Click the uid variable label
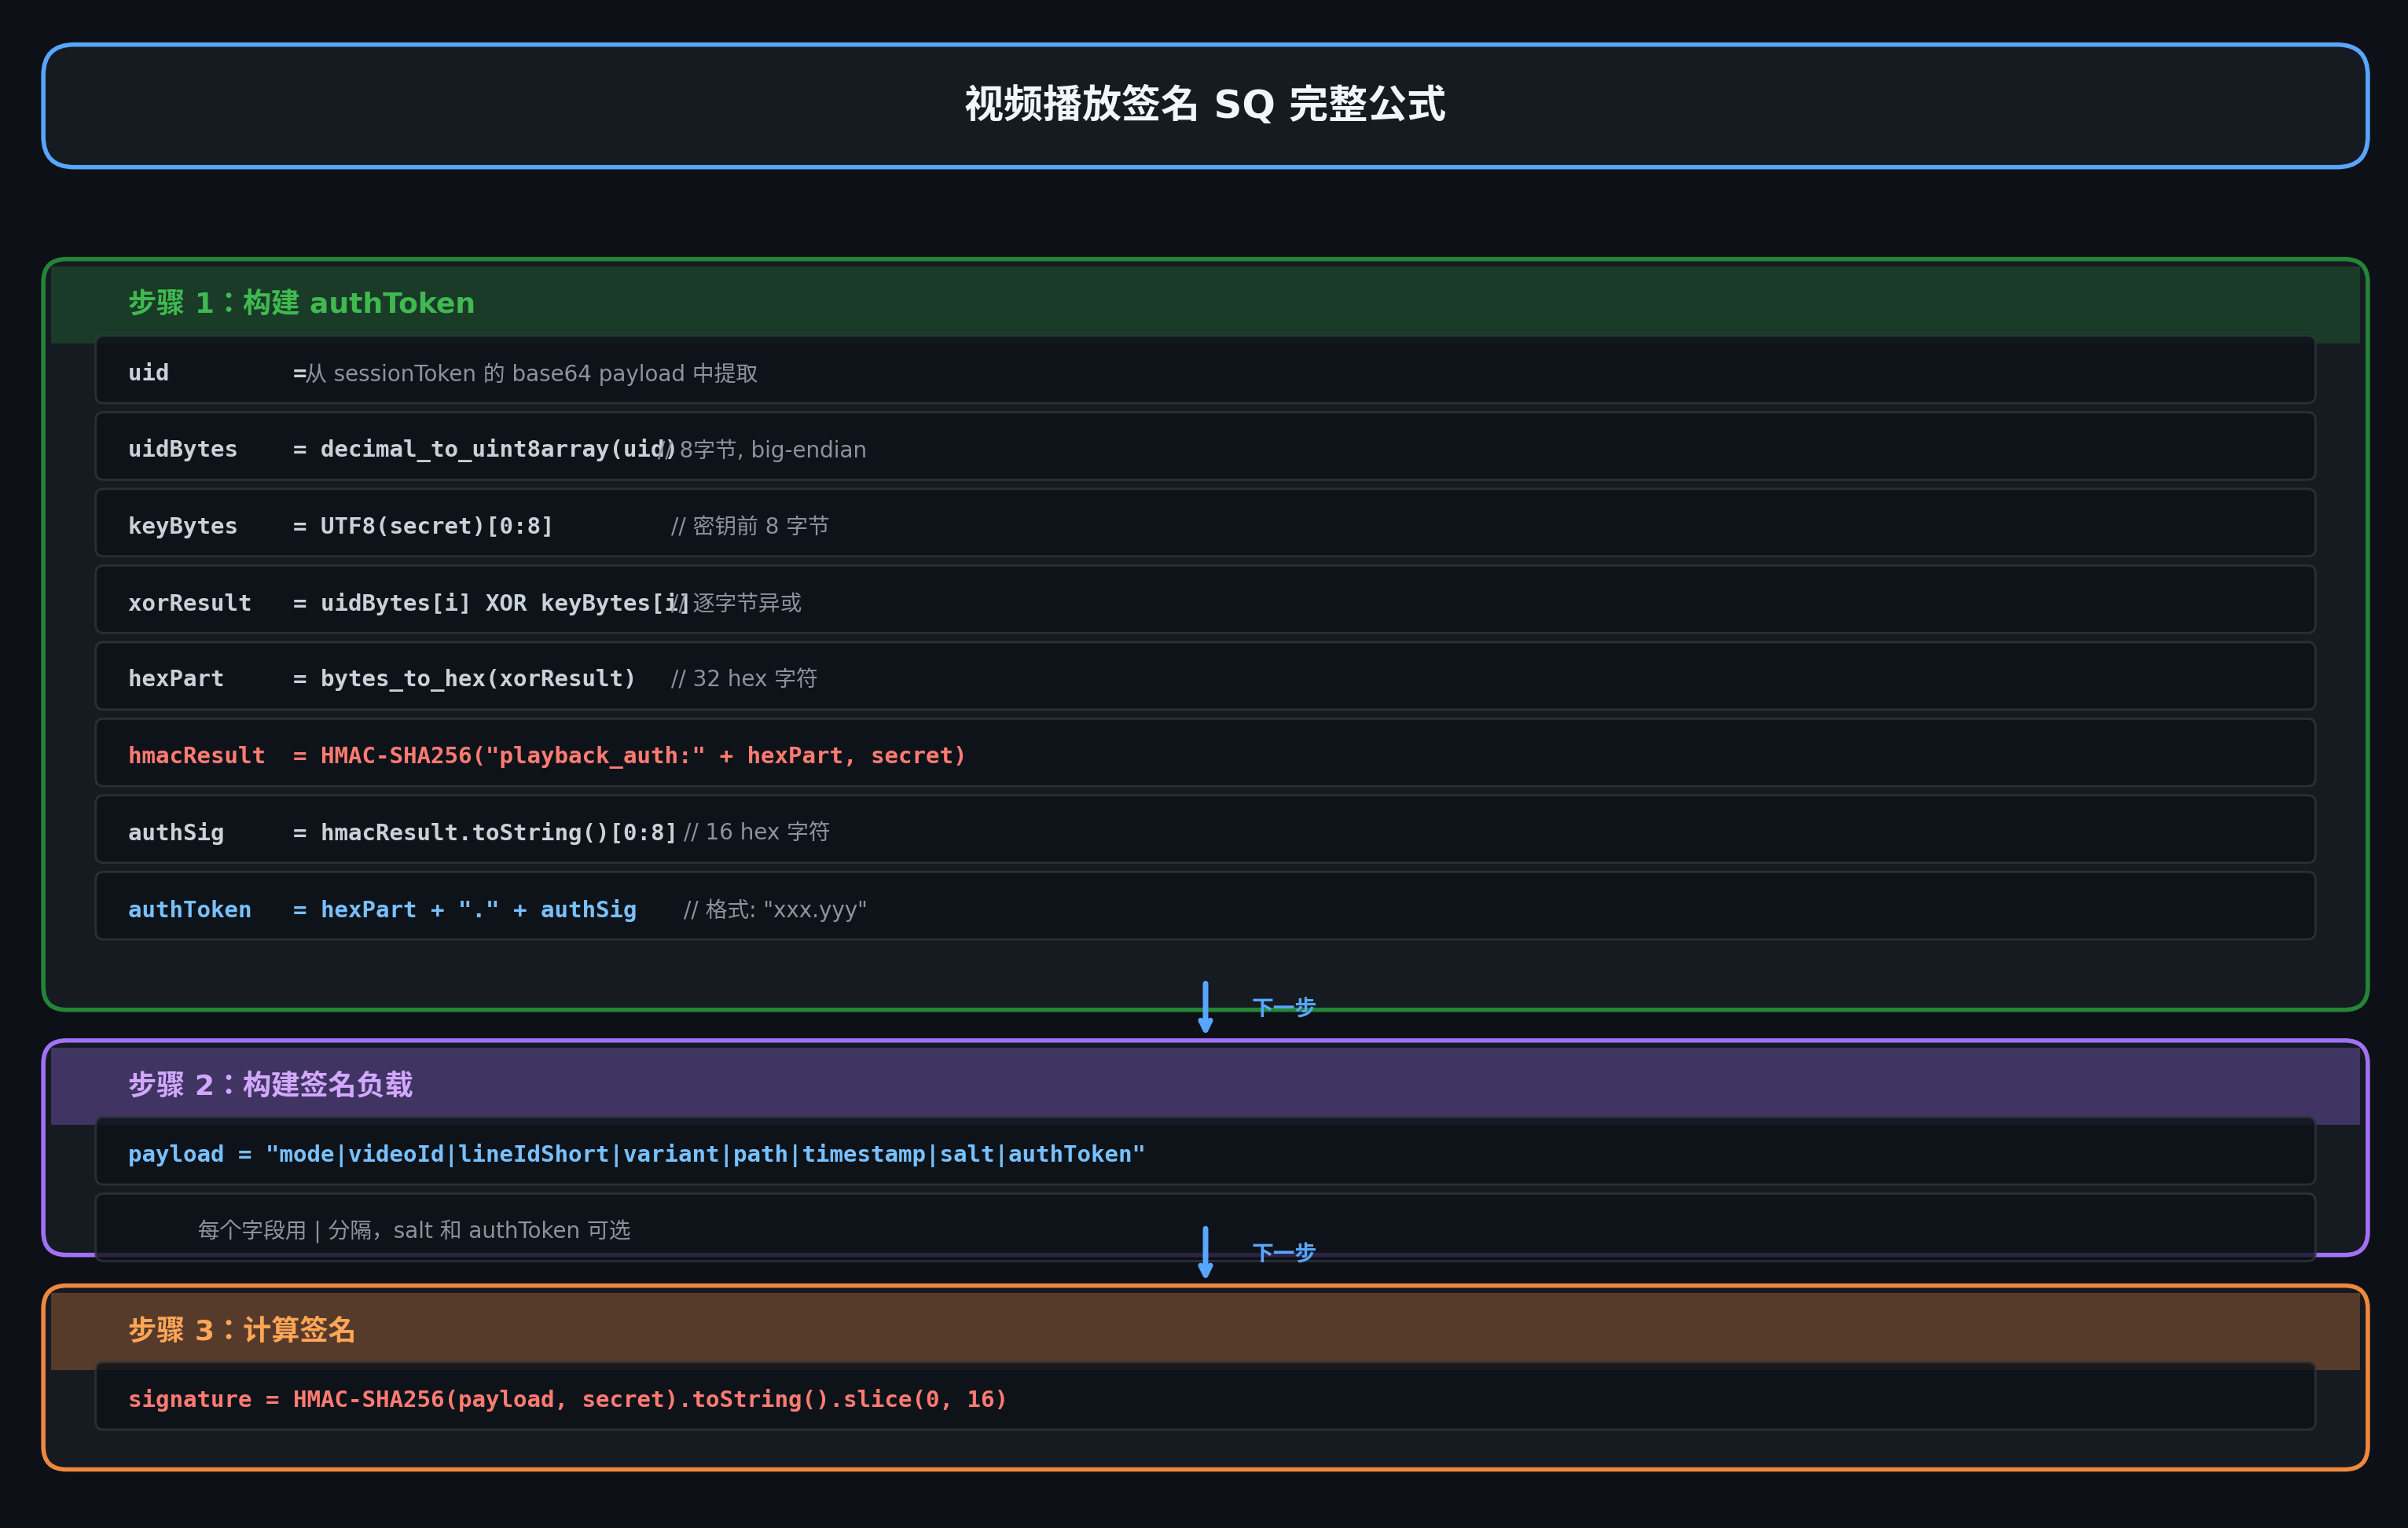Screen dimensions: 2408x1528 tap(148, 373)
